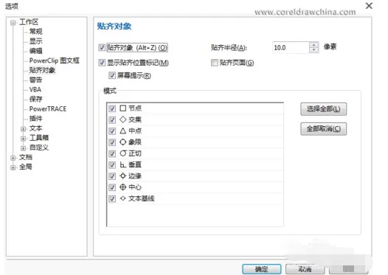The image size is (388, 275).
Task: Uncheck the 交集 mode checkbox
Action: (112, 120)
